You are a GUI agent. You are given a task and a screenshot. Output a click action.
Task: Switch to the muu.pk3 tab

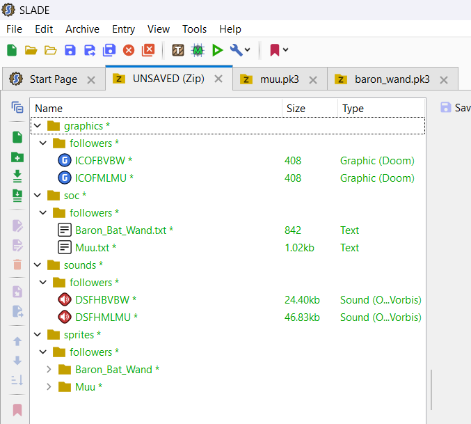tap(280, 79)
